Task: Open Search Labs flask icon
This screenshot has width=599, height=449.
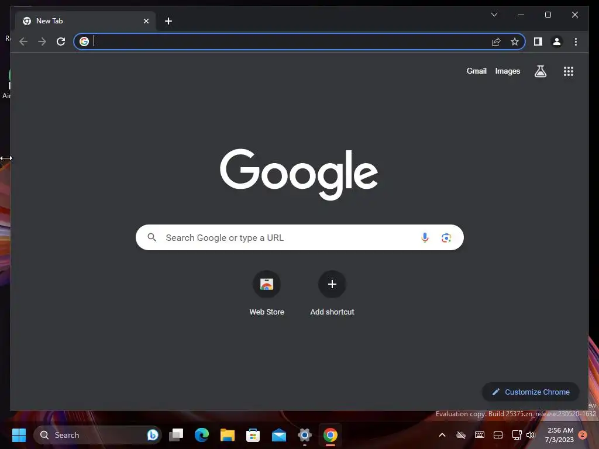Action: (x=540, y=71)
